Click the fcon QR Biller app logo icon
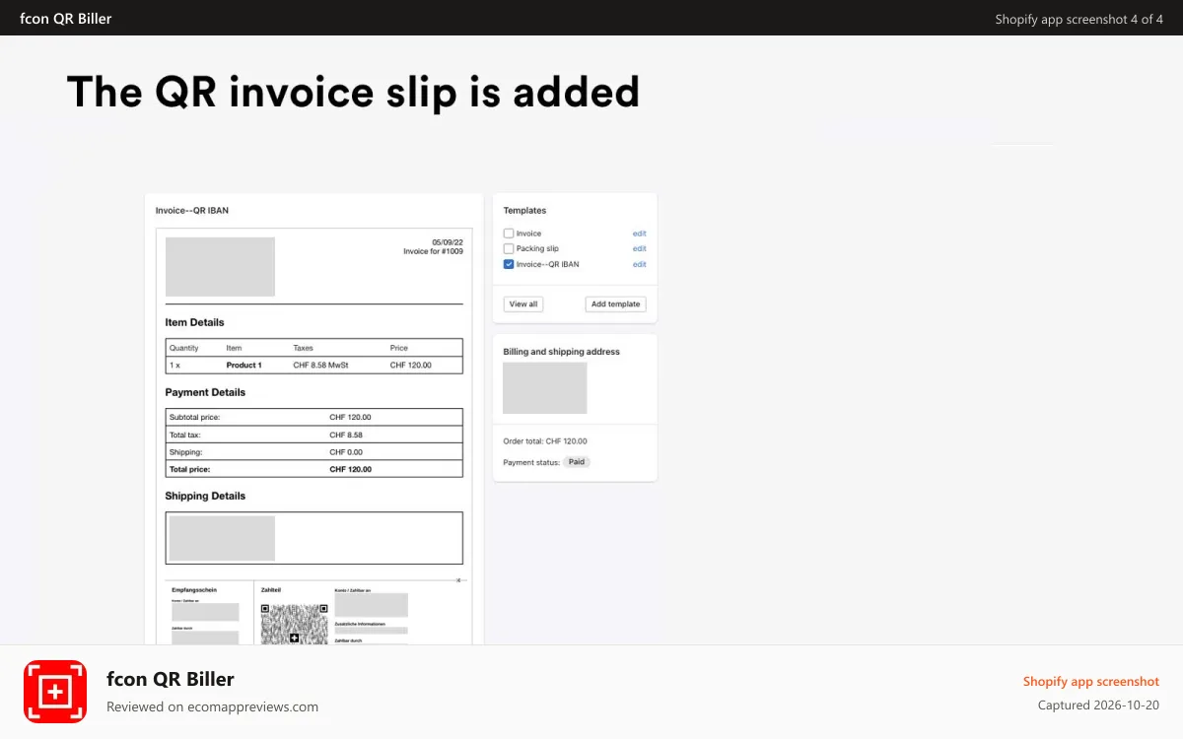 pyautogui.click(x=55, y=692)
